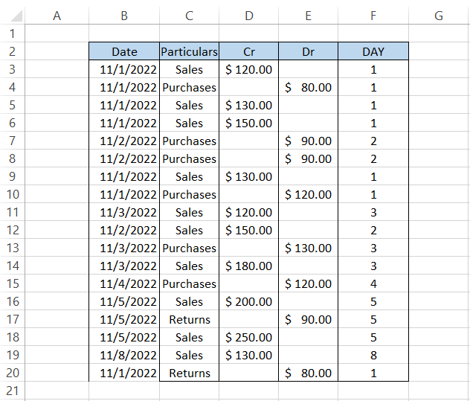The height and width of the screenshot is (401, 470).
Task: Click the $250.00 cell in Cr column
Action: coord(248,337)
